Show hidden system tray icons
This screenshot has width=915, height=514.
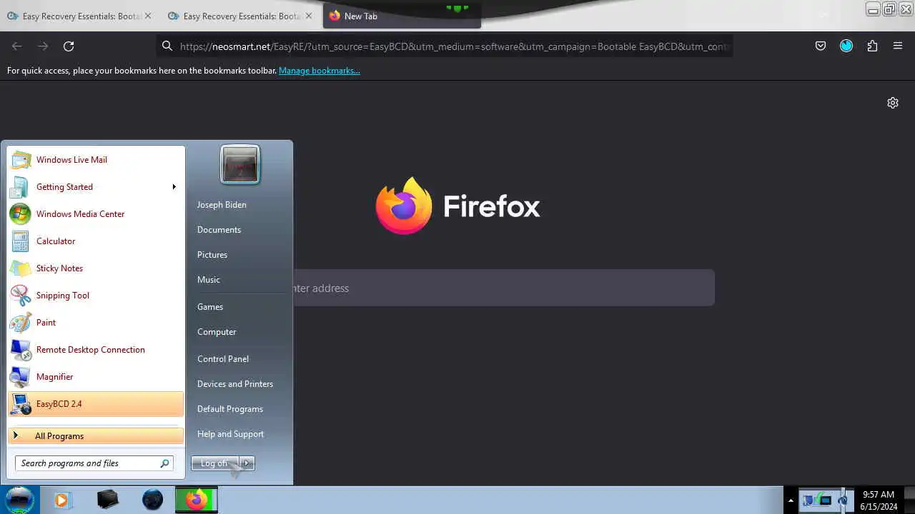coord(791,500)
